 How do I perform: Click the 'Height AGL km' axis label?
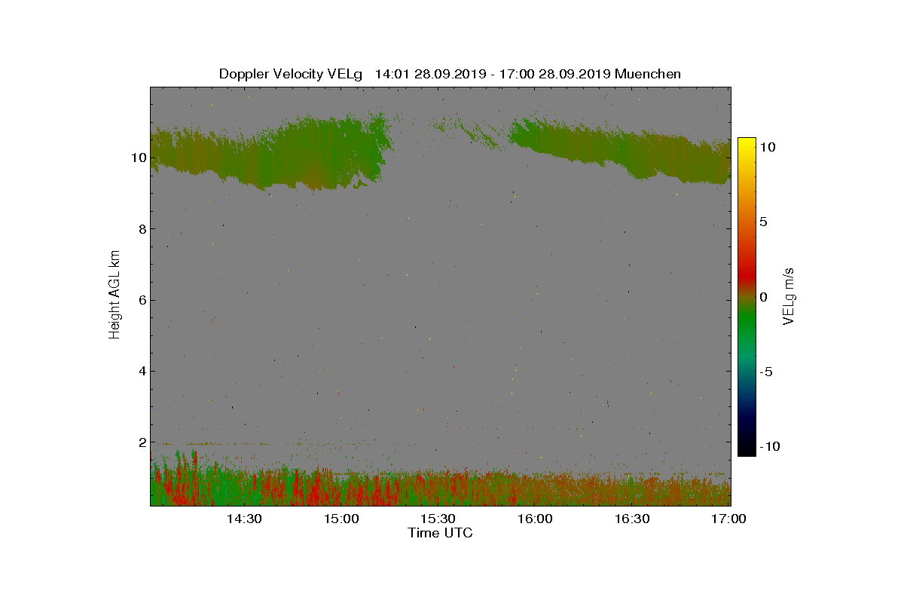[x=115, y=294]
